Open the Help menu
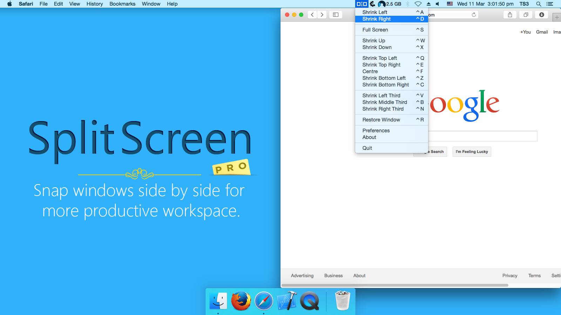Viewport: 561px width, 315px height. click(x=172, y=4)
